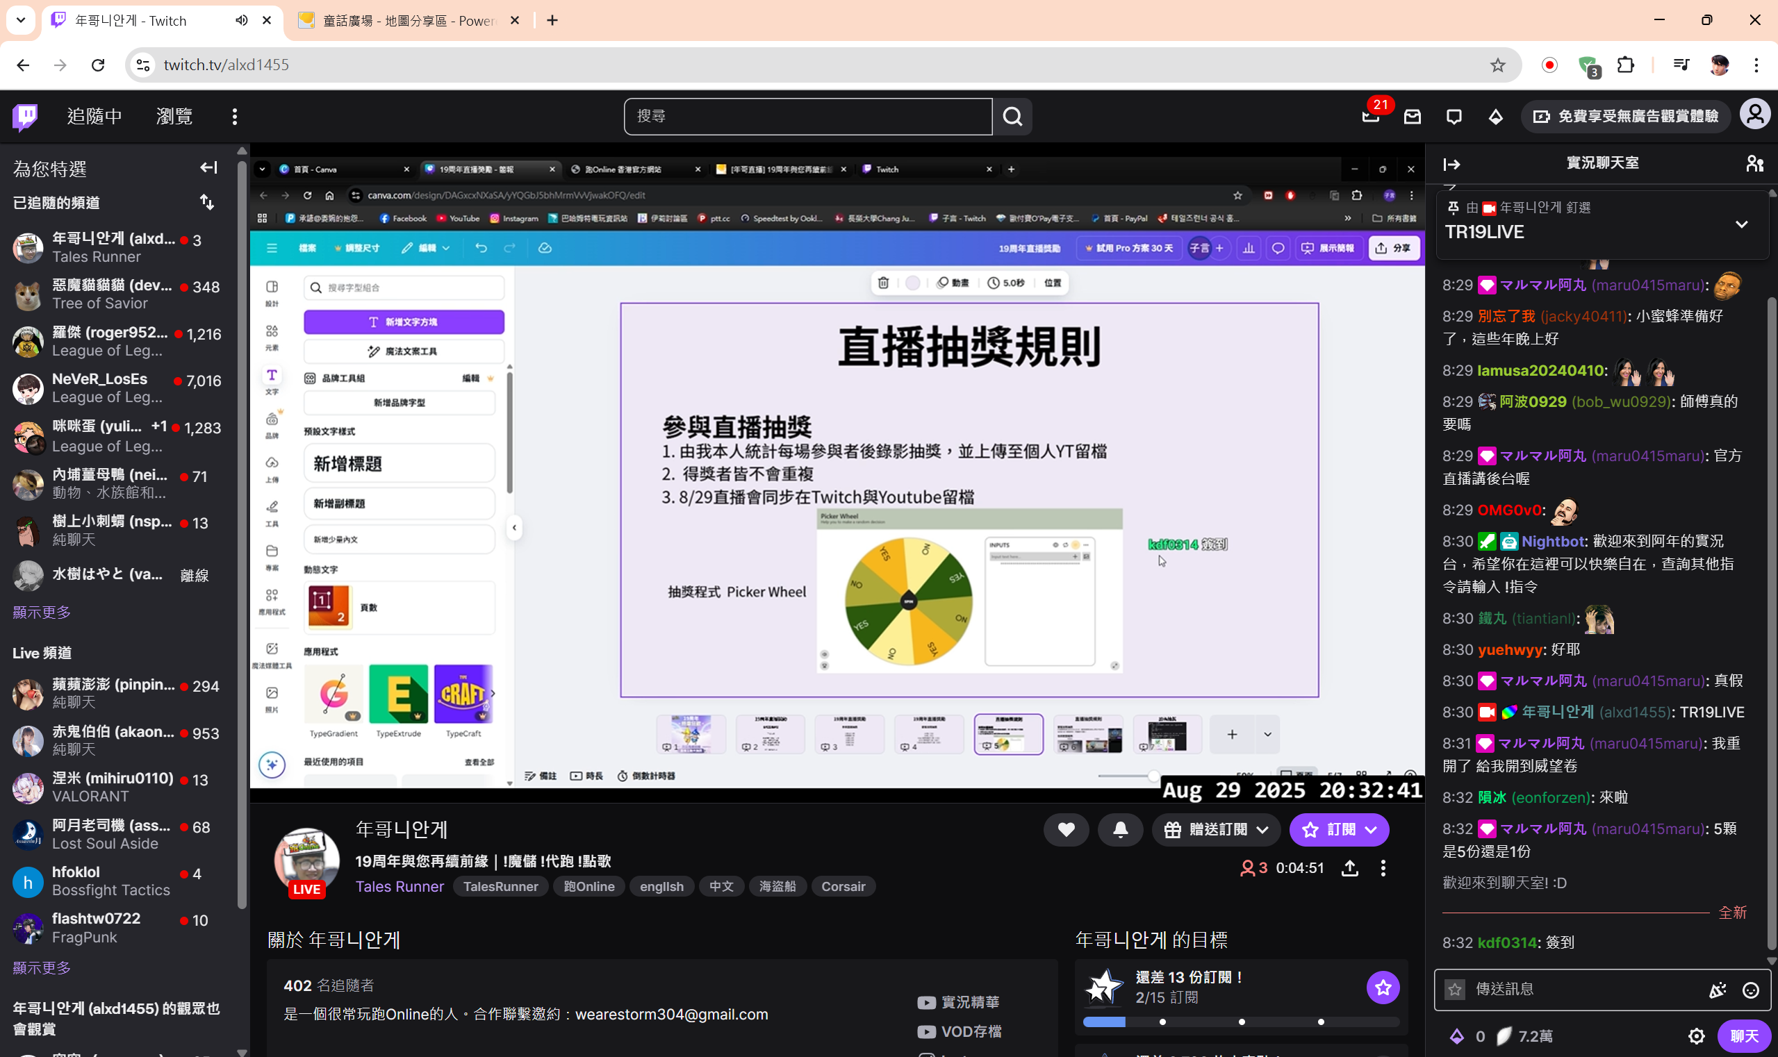
Task: Expand the pinned TR19LIVE message chevron
Action: pos(1741,224)
